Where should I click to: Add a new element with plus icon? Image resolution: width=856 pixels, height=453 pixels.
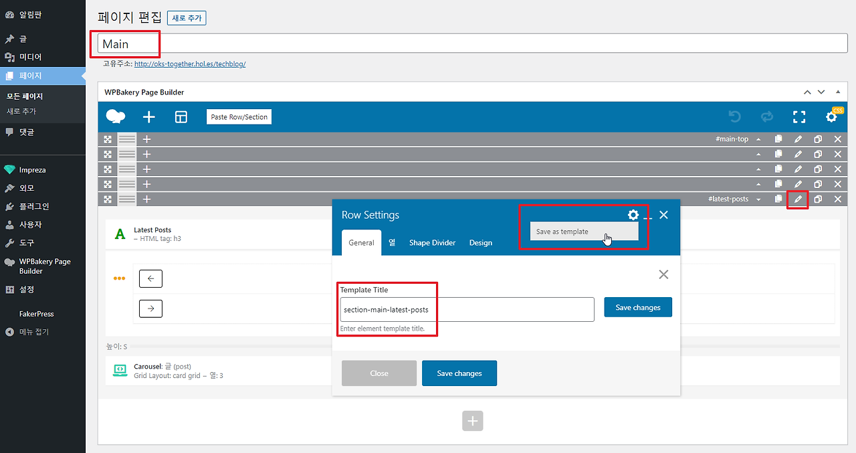[x=149, y=117]
